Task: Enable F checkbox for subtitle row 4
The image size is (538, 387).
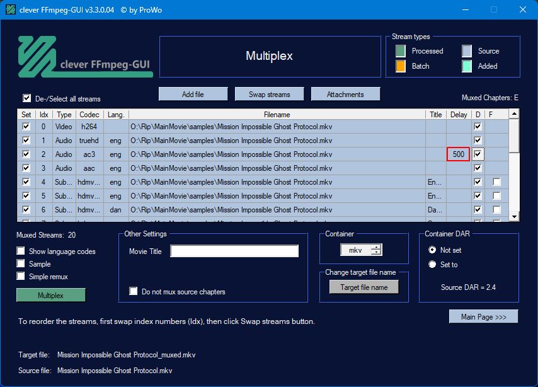Action: tap(496, 182)
